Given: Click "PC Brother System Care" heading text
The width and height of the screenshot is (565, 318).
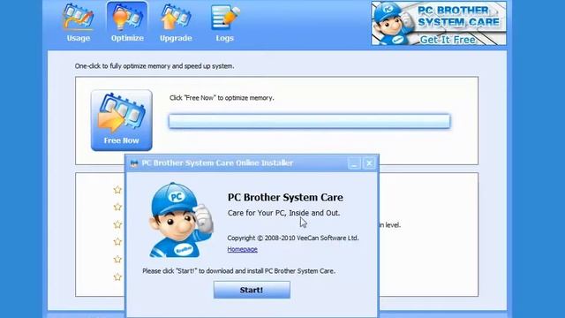Looking at the screenshot, I should click(x=285, y=197).
